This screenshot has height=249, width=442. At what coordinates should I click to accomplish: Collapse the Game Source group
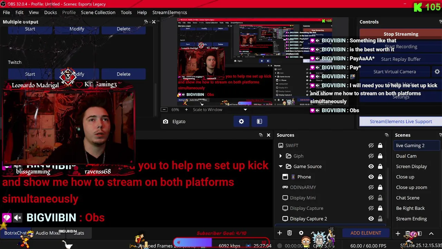click(280, 166)
